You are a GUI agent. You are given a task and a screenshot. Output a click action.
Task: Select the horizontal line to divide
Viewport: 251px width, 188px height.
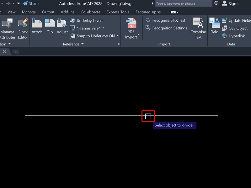(122, 116)
